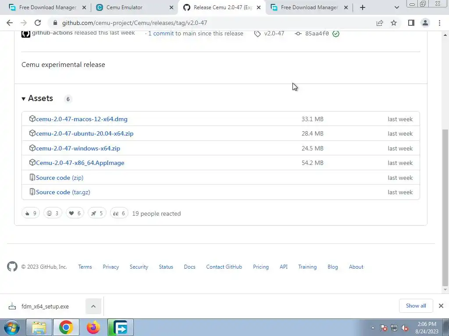Expand options for fdm_x64_setup.exe download
The height and width of the screenshot is (336, 449).
tap(93, 306)
